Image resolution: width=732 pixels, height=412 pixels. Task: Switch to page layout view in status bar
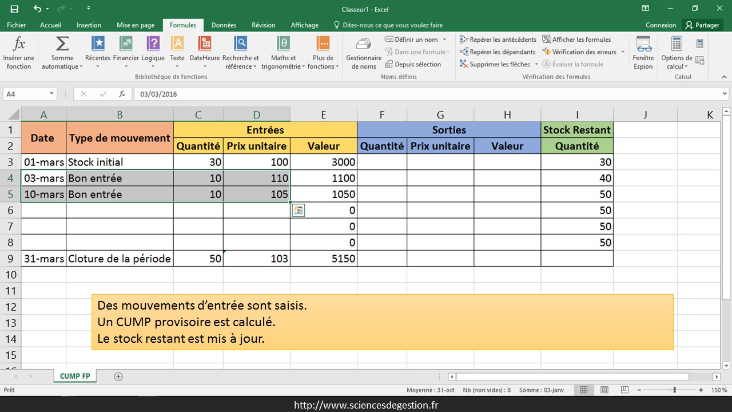(x=603, y=390)
